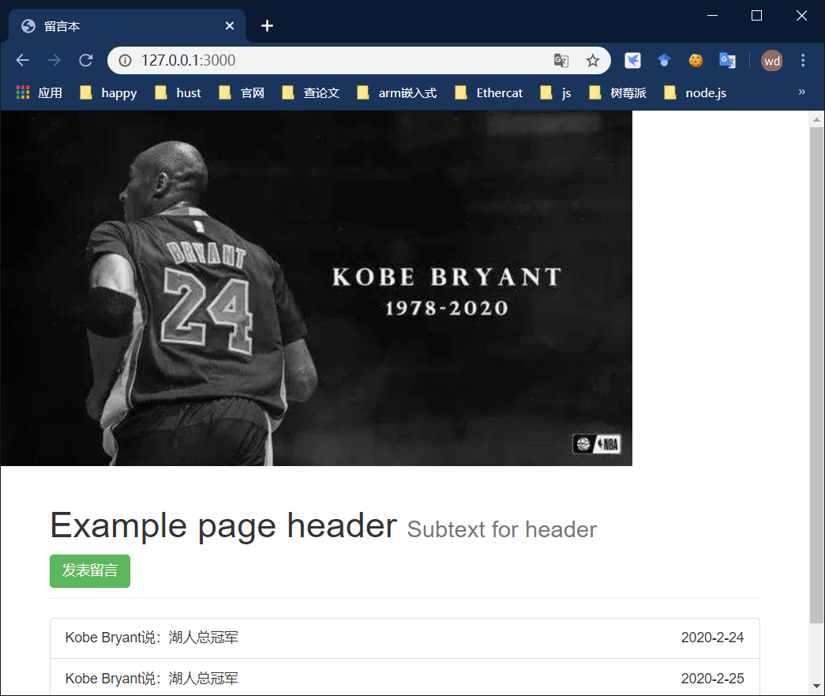Open the happy bookmark folder
The image size is (825, 696).
pyautogui.click(x=108, y=93)
